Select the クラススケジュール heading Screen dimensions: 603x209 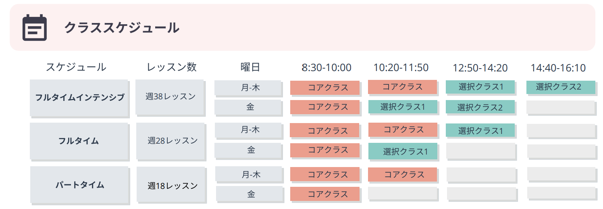[122, 27]
